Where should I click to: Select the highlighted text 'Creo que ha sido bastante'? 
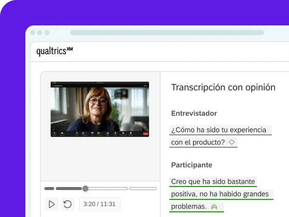[x=213, y=181]
